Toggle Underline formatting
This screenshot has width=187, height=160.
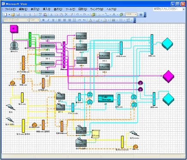coord(53,20)
